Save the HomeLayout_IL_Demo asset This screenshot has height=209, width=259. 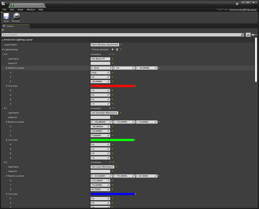[x=6, y=17]
